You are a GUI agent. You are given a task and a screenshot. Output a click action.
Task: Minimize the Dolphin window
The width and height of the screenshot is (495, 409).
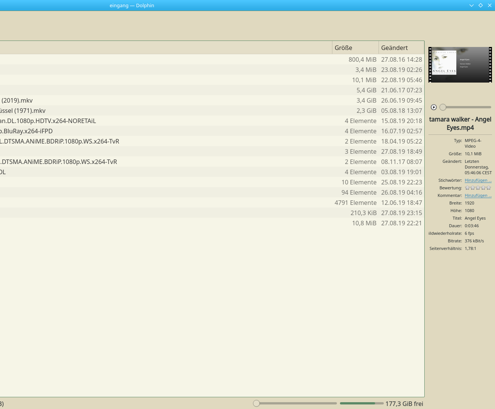click(x=472, y=5)
